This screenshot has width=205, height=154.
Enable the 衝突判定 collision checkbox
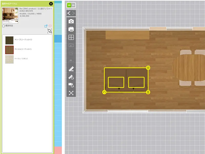pos(3,26)
